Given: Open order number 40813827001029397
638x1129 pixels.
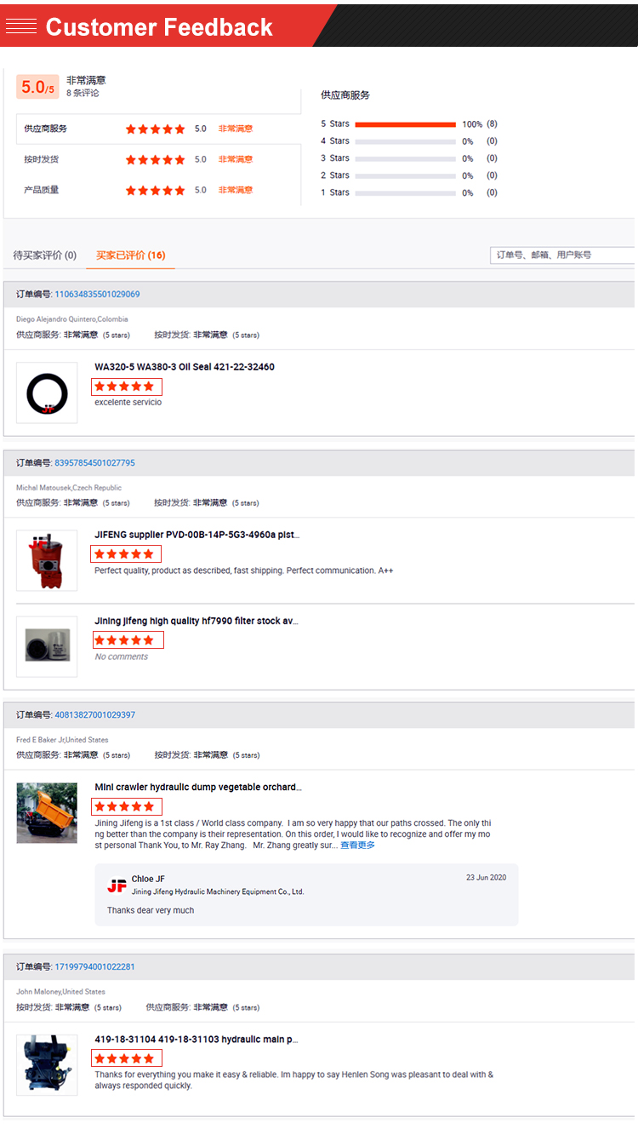Looking at the screenshot, I should tap(94, 715).
